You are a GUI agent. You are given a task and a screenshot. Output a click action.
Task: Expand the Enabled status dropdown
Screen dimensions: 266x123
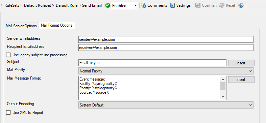click(x=136, y=6)
